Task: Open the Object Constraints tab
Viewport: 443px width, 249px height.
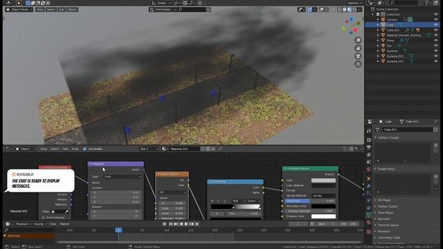Action: coord(369,208)
